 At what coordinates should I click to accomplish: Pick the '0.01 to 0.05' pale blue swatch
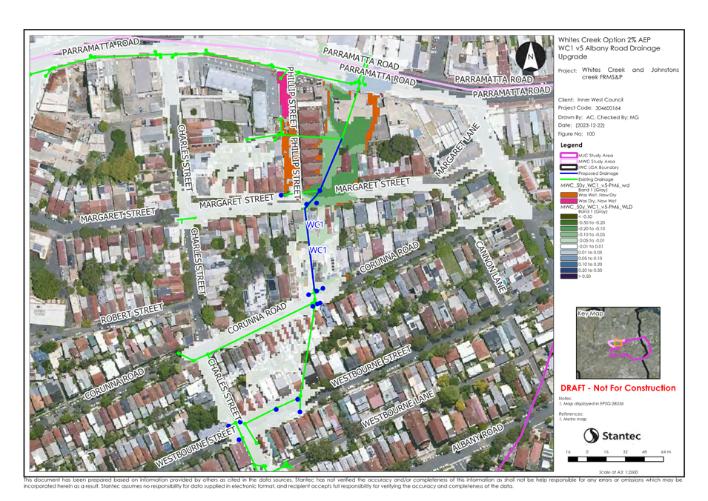click(569, 252)
